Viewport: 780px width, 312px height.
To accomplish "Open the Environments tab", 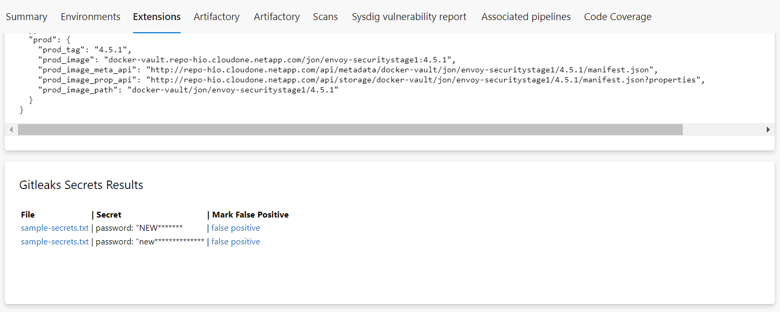I will (x=90, y=17).
